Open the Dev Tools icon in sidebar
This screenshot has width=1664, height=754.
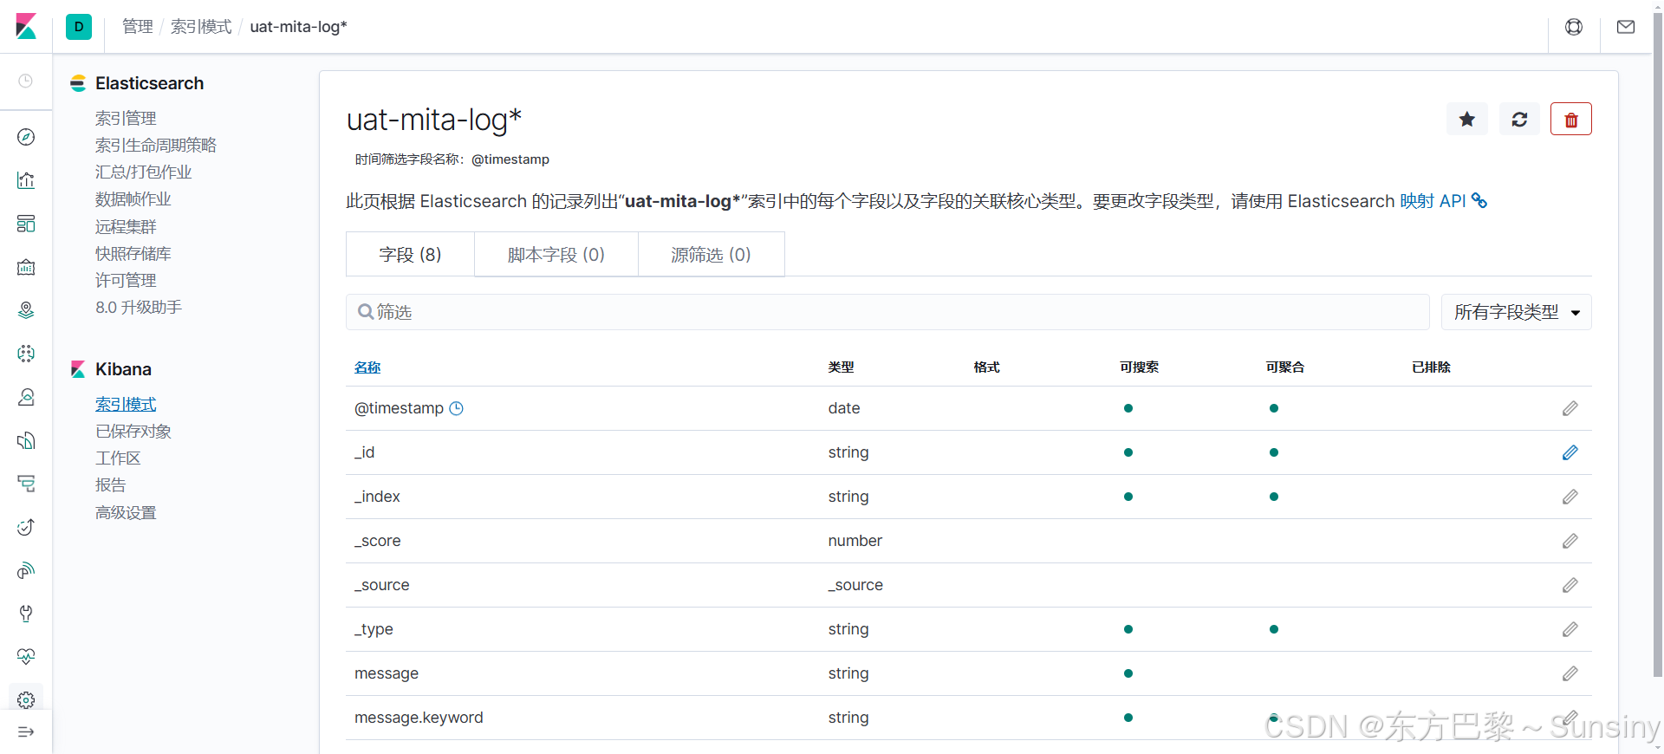(x=26, y=614)
